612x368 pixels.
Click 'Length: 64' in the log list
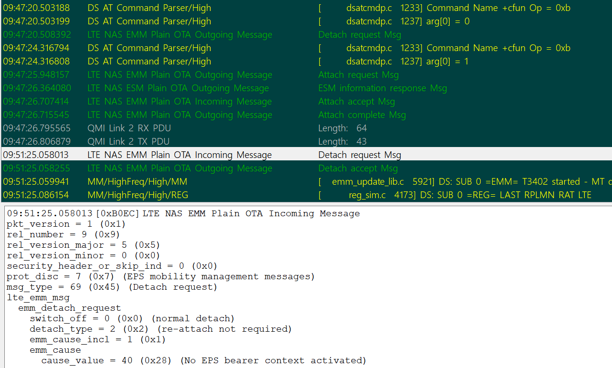coord(343,128)
